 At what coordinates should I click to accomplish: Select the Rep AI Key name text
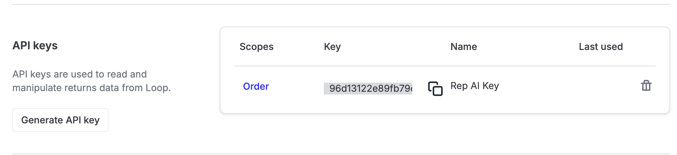pos(474,86)
